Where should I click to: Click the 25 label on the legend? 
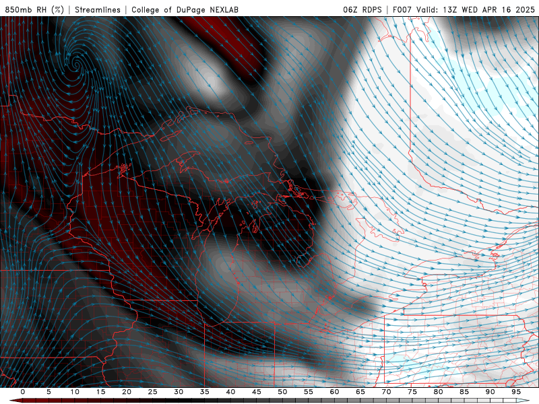click(153, 392)
